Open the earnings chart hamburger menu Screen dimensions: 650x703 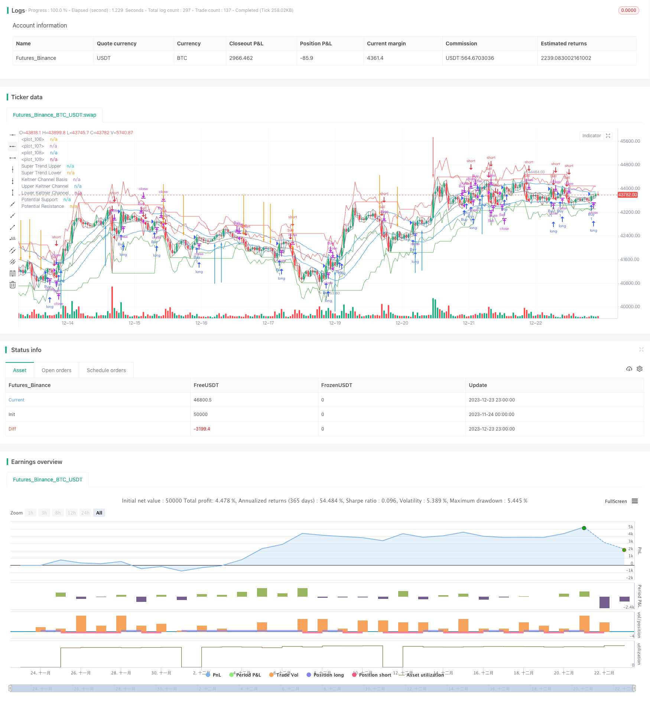(x=635, y=501)
